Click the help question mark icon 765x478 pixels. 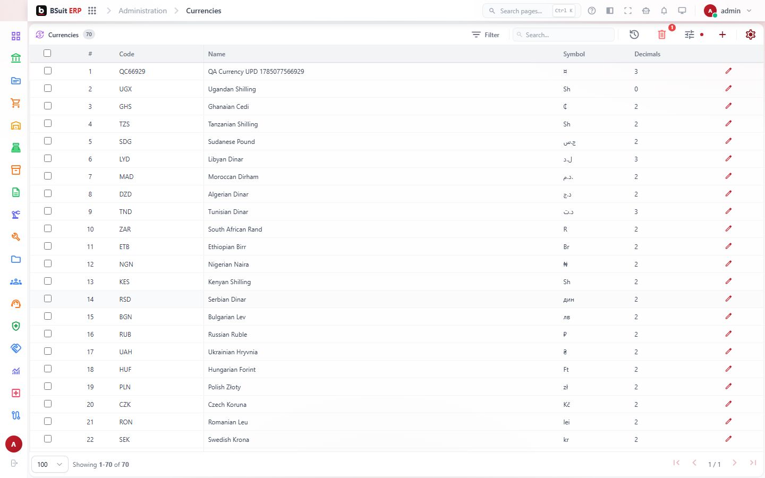click(592, 11)
